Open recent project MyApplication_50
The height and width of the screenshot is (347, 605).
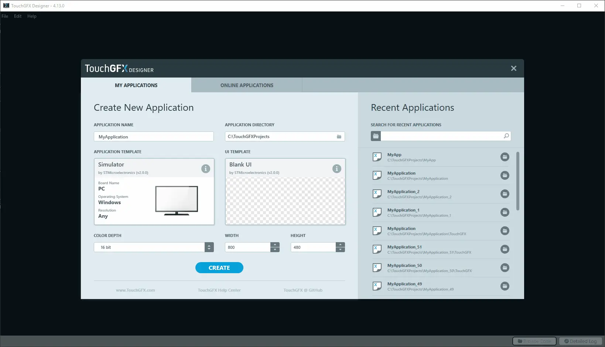pos(441,268)
